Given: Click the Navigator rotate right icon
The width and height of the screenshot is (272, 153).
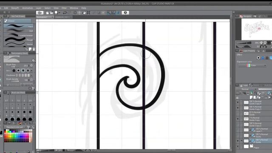Looking at the screenshot, I should click(265, 46).
